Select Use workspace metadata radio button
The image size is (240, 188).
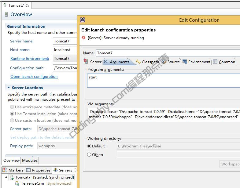(12, 107)
